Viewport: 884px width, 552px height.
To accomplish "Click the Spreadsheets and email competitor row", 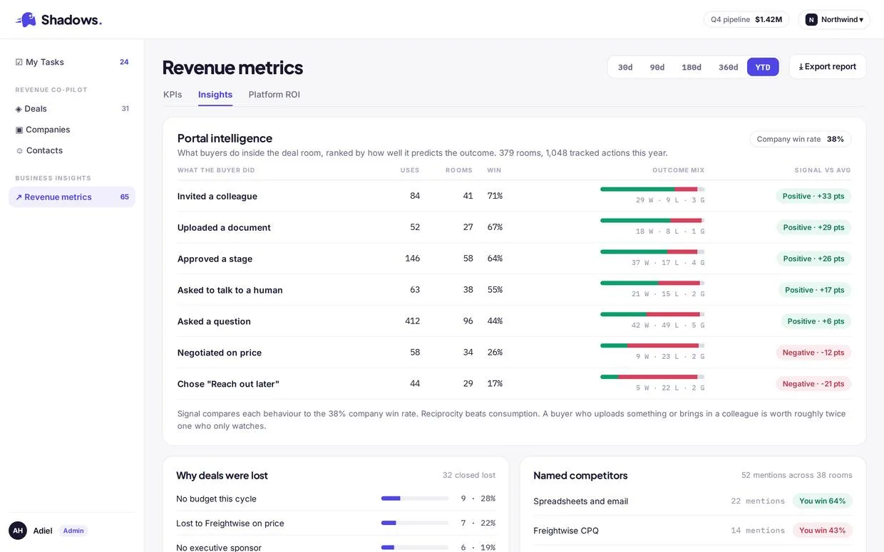I will click(x=693, y=501).
